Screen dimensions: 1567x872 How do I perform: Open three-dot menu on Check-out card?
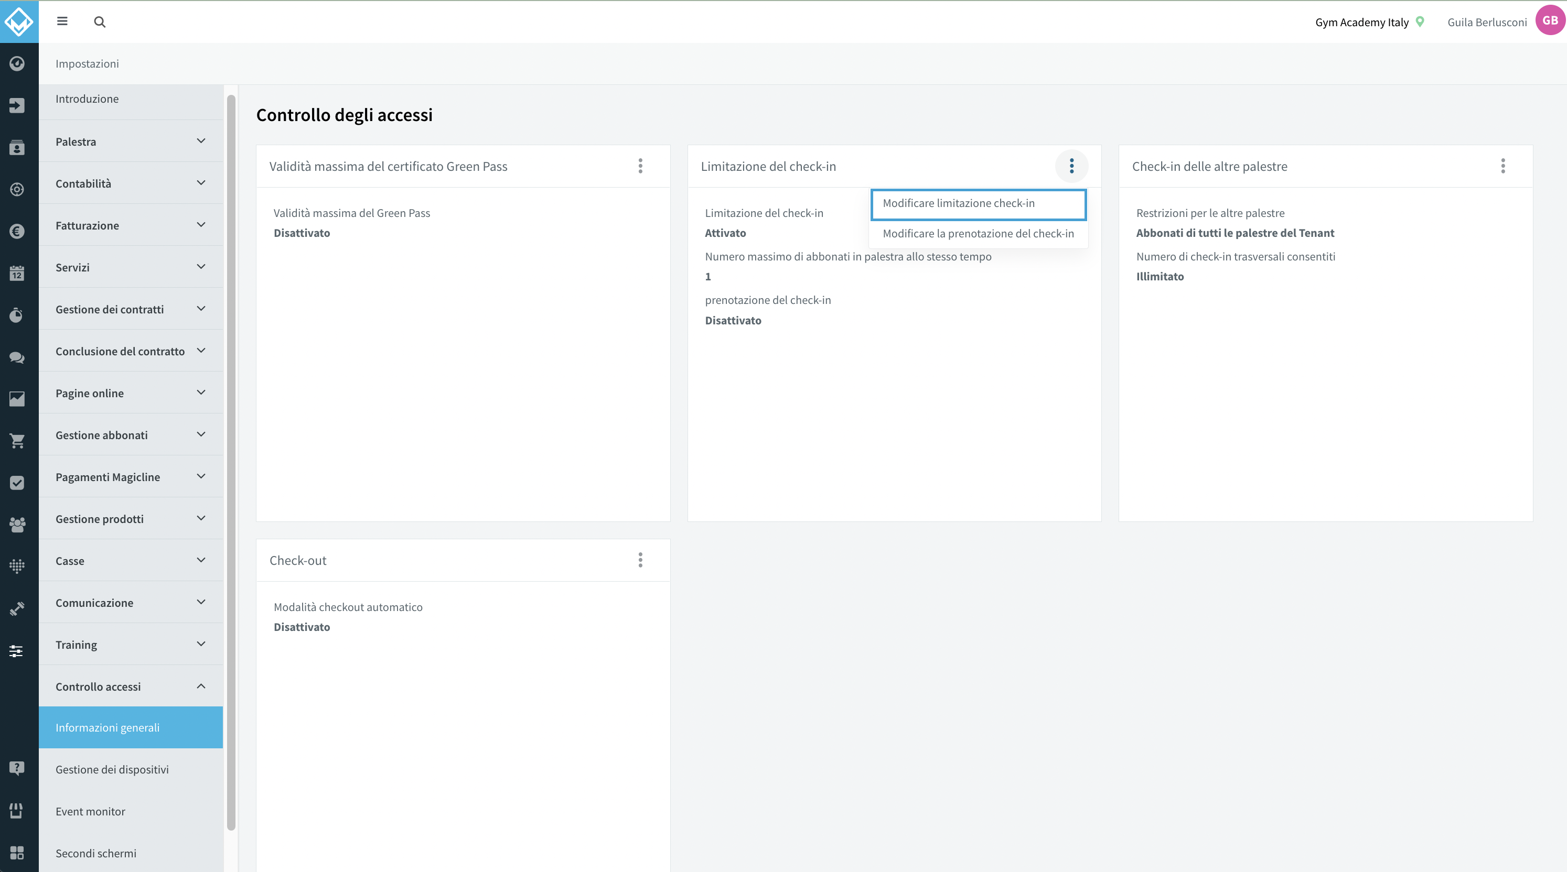point(640,560)
